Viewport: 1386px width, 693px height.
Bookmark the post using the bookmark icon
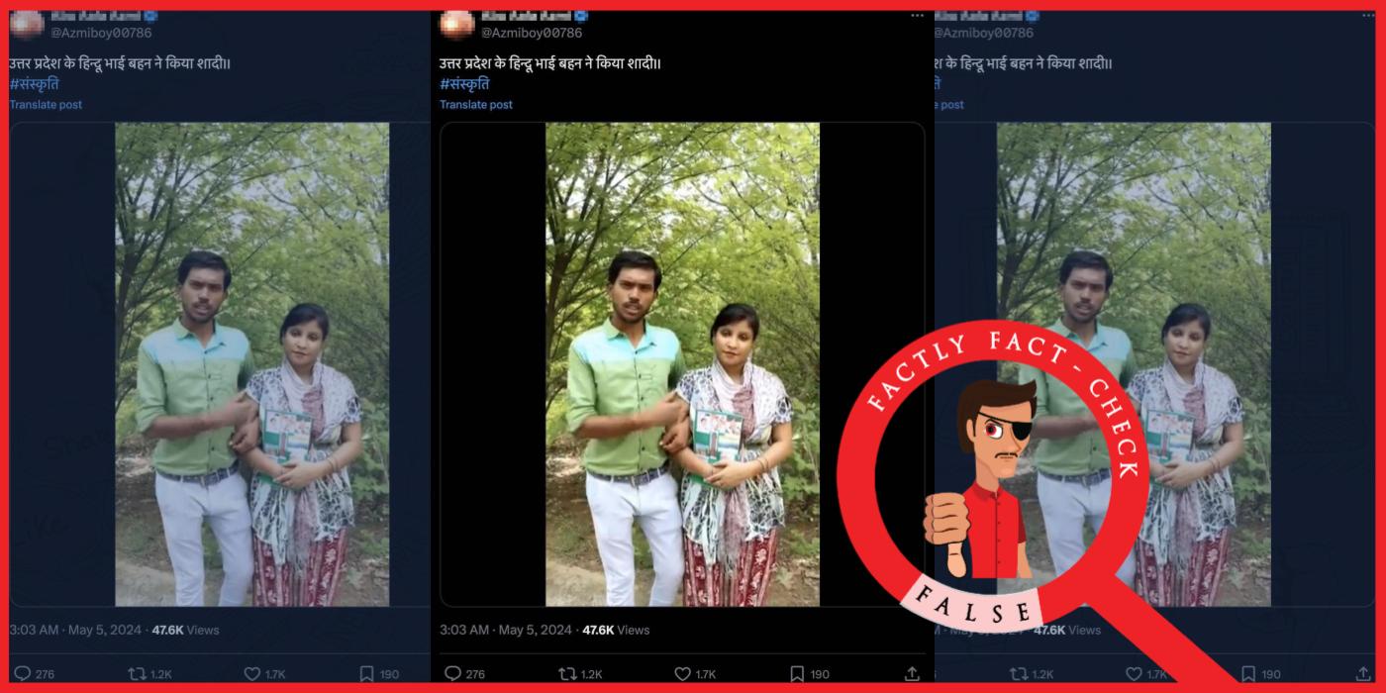(797, 673)
